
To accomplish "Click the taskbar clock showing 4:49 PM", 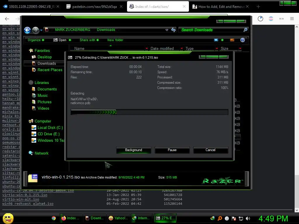I will (273, 218).
